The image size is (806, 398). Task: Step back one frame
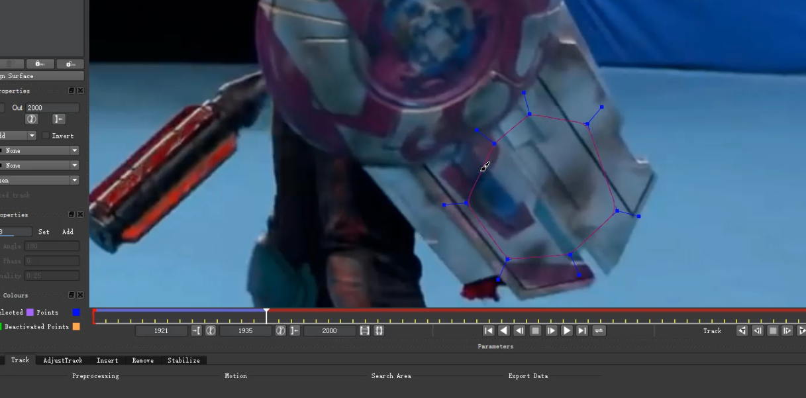[520, 330]
